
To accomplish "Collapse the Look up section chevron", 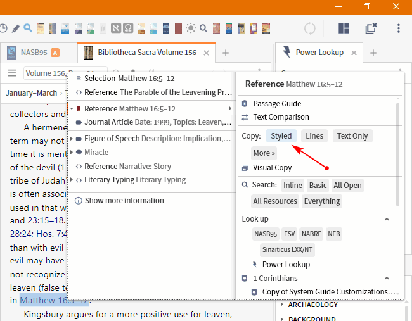I will [387, 219].
